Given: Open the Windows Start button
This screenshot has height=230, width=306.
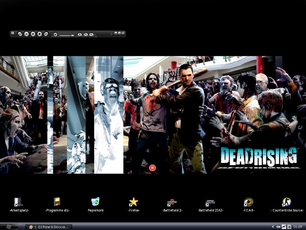Looking at the screenshot, I should [x=9, y=227].
